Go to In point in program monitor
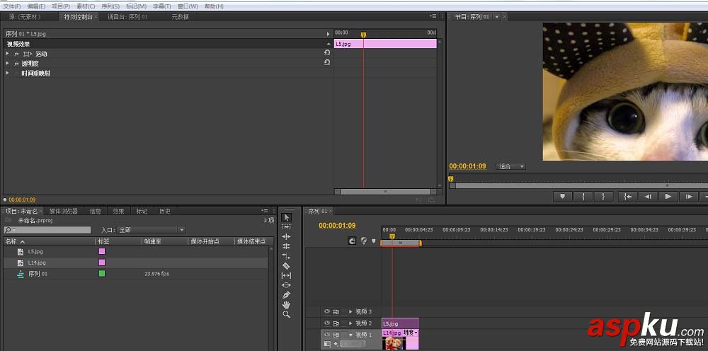Screen dimensions: 708x351 (627, 196)
